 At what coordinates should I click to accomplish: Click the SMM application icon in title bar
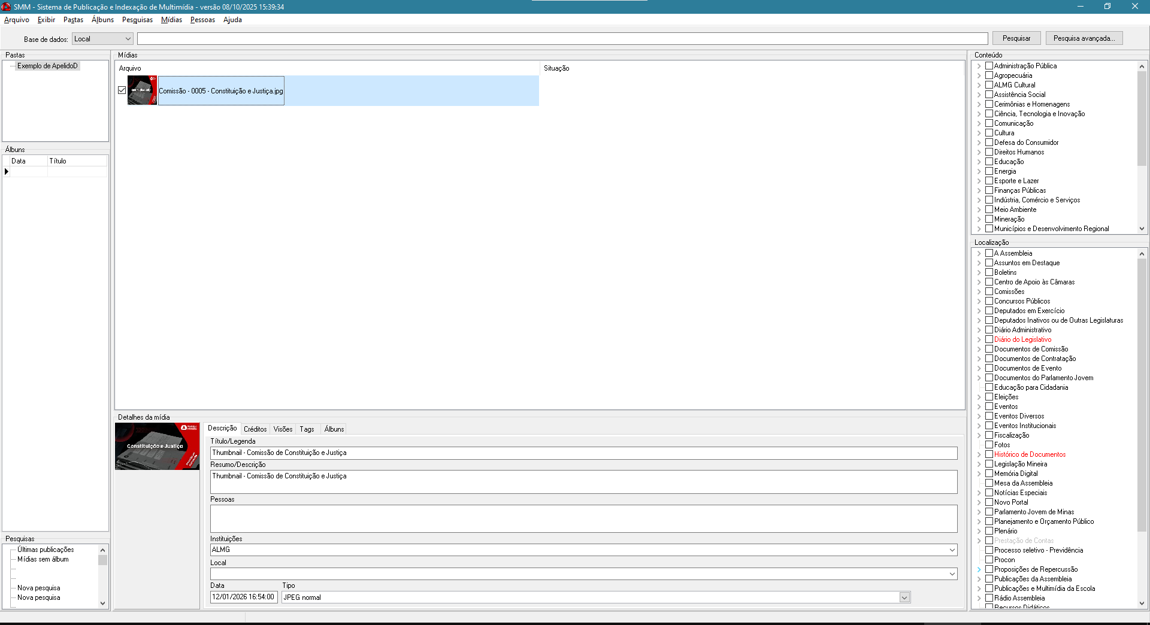point(6,7)
